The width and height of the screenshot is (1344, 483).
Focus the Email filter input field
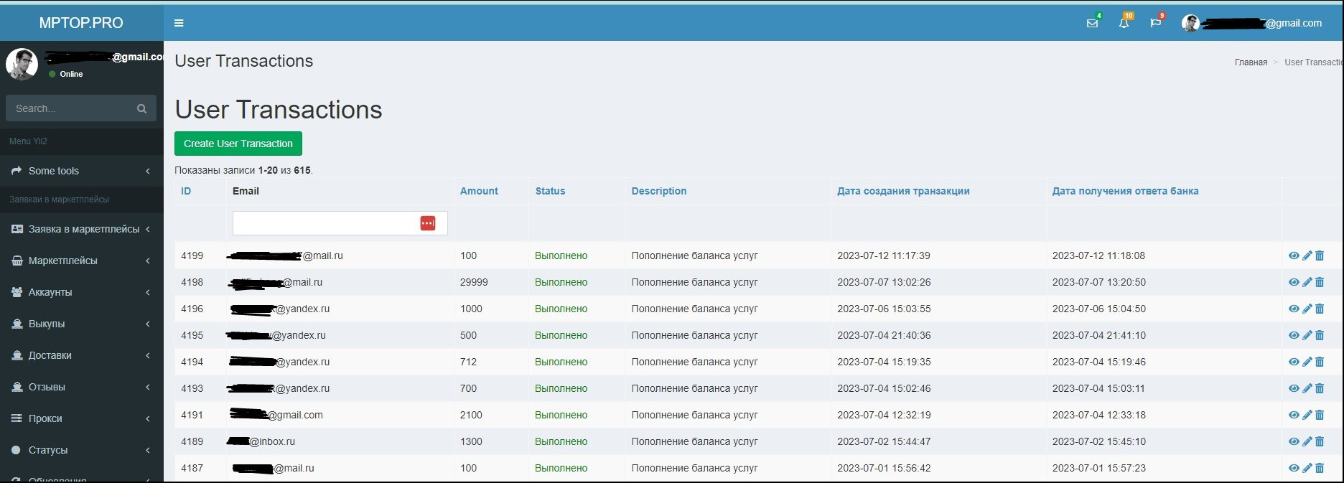(x=340, y=223)
